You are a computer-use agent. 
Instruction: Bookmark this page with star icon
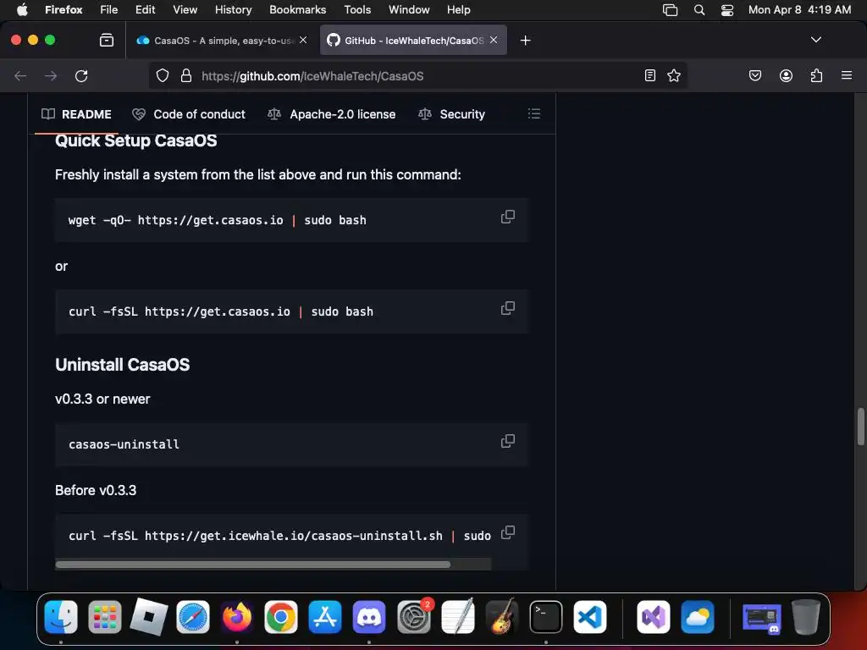tap(673, 75)
